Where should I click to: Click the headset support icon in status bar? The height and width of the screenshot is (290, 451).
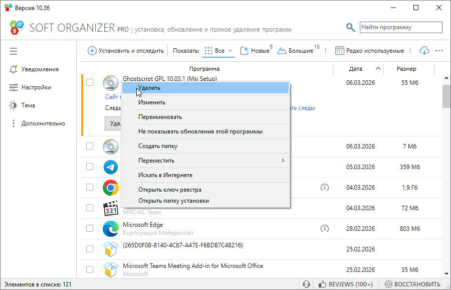306,284
